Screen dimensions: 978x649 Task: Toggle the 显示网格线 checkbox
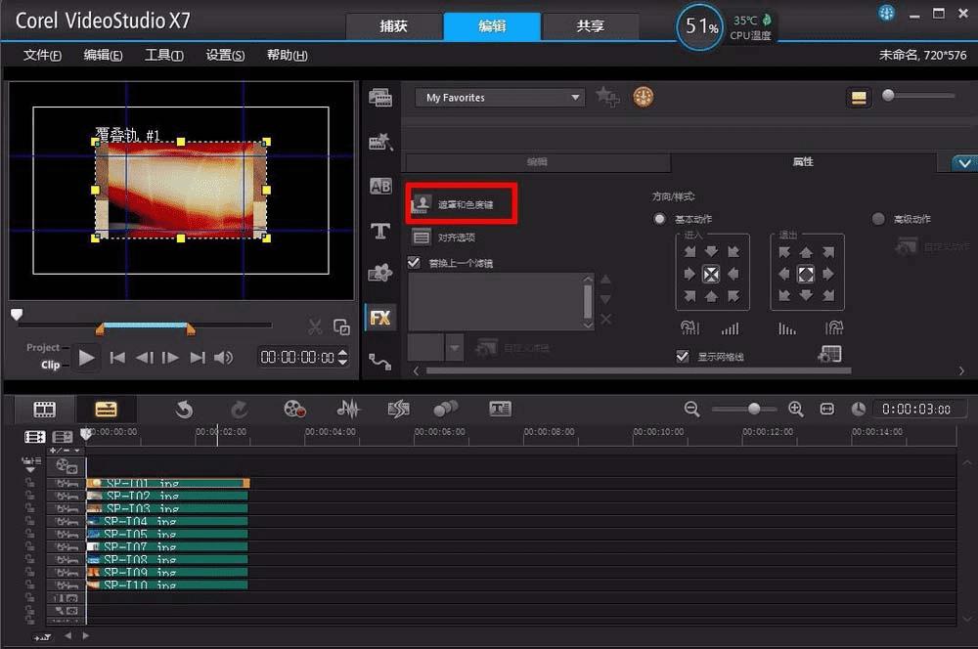point(683,357)
